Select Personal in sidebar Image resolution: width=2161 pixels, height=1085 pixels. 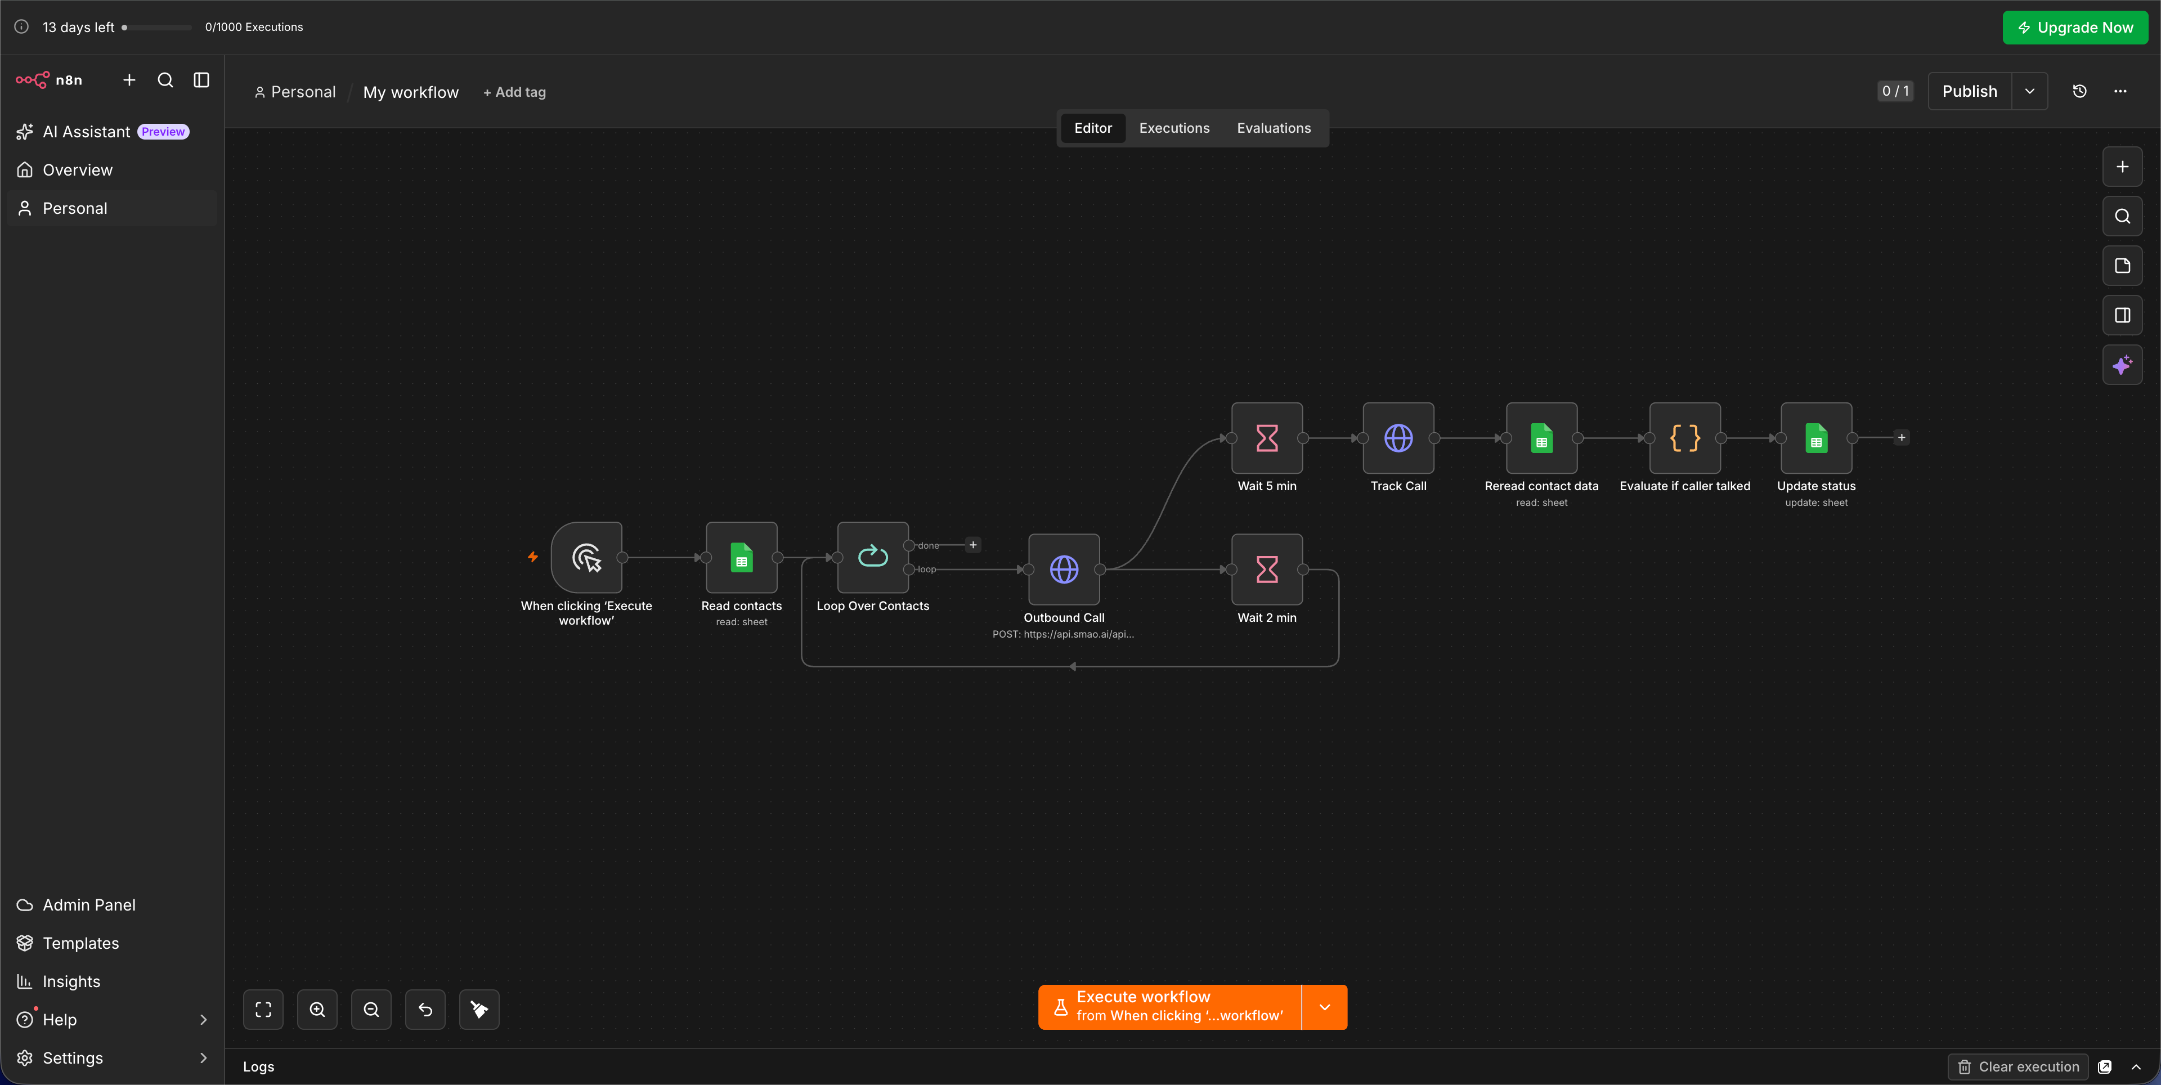pyautogui.click(x=113, y=208)
